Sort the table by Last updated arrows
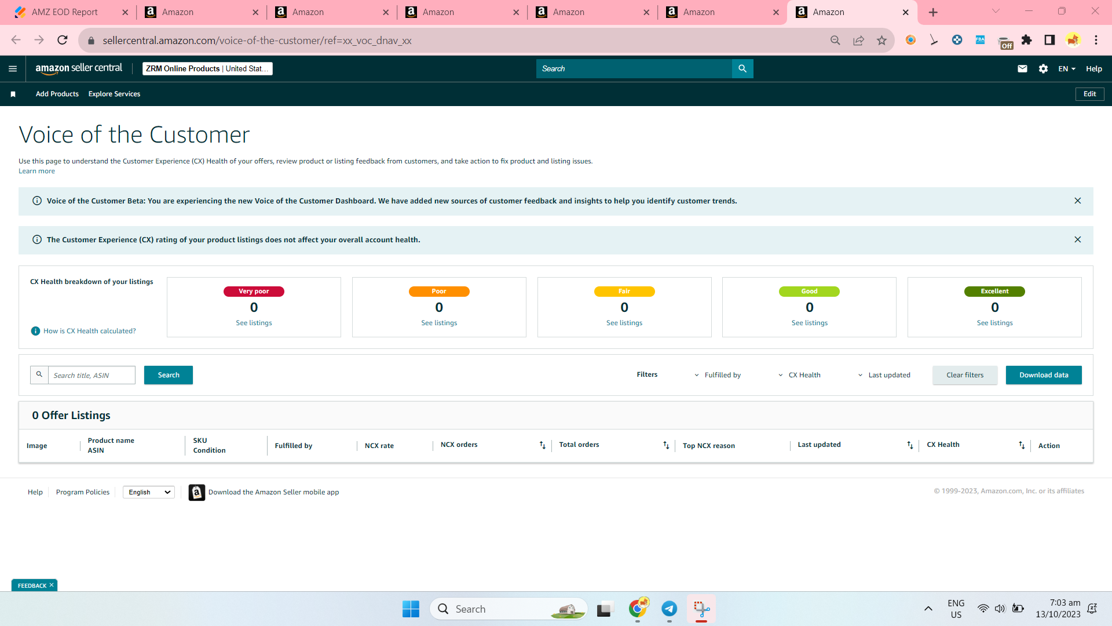 [x=910, y=445]
